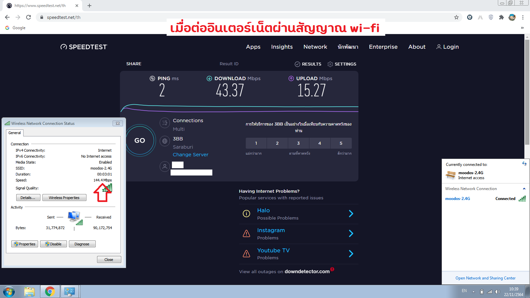Expand the Halo possible problems entry
The height and width of the screenshot is (298, 530).
click(x=351, y=214)
